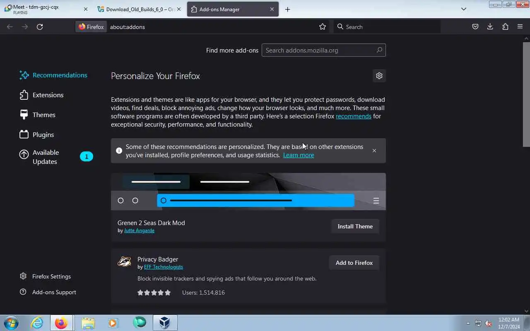530x331 pixels.
Task: Open the Firefox hamburger application menu
Action: (x=520, y=27)
